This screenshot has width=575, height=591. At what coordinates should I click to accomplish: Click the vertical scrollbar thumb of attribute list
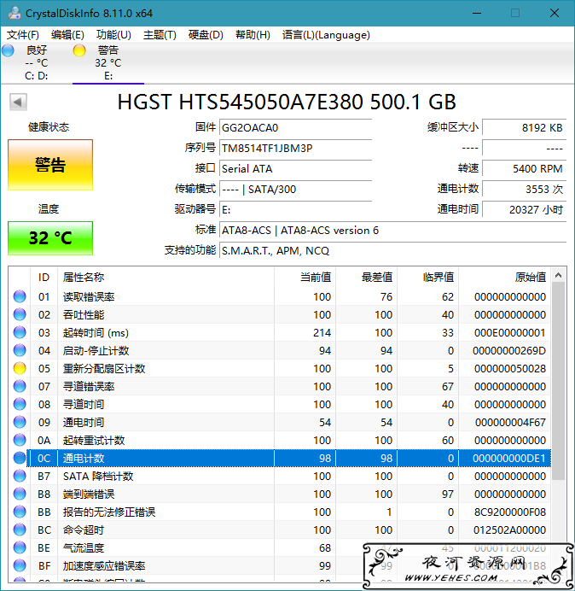click(x=559, y=382)
